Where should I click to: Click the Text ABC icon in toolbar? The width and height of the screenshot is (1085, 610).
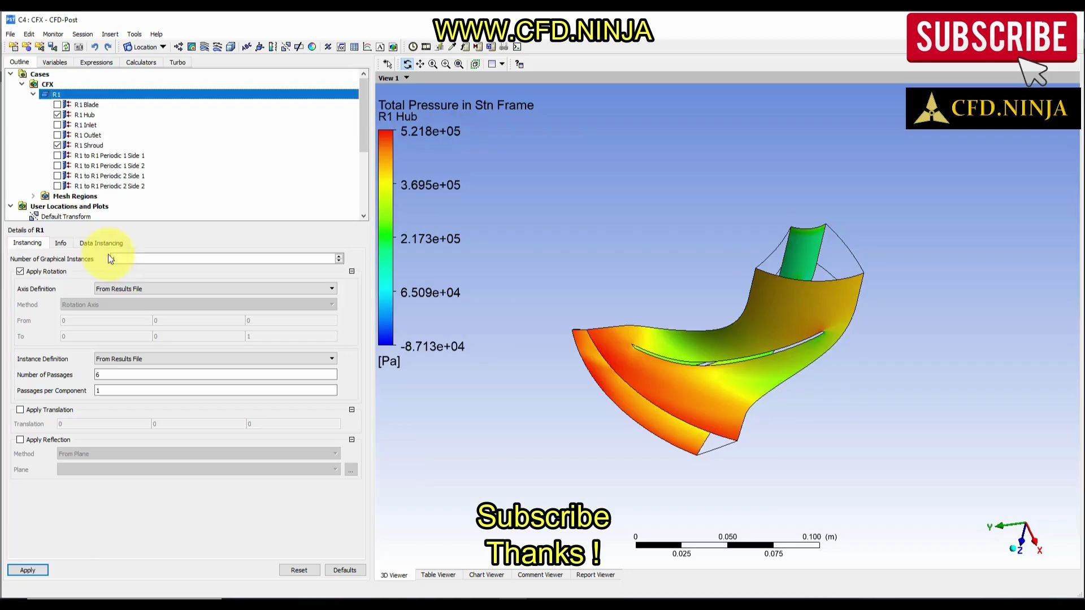(x=246, y=47)
